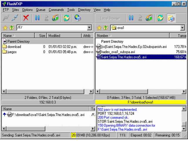The height and width of the screenshot is (141, 188).
Task: Go up one folder from /F/
Action: [x=12, y=28]
